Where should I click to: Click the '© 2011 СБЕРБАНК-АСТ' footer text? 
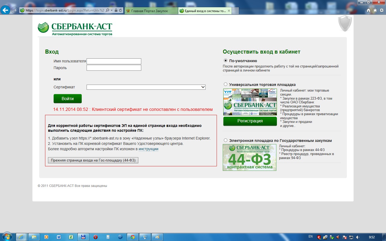click(x=72, y=186)
